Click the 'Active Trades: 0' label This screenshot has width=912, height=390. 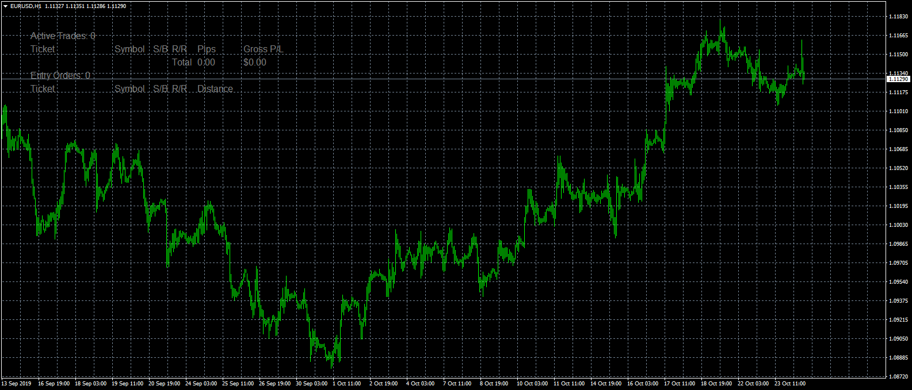pos(63,36)
